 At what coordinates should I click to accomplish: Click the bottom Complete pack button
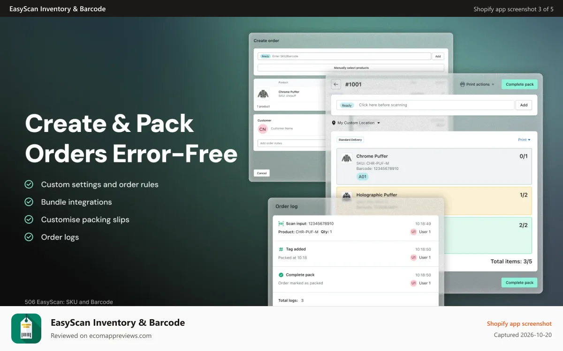pos(519,283)
